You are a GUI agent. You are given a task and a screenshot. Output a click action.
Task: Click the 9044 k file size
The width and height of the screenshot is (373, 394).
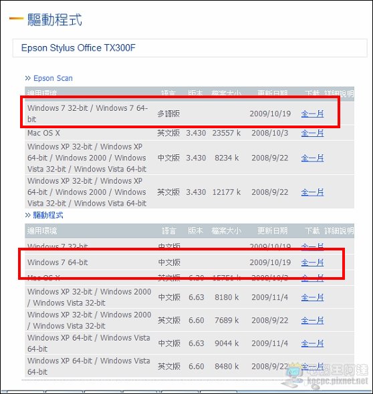(227, 343)
